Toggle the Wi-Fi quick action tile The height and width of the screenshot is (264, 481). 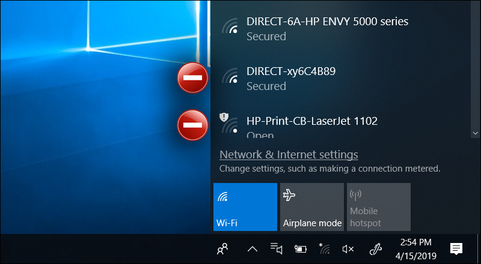[245, 207]
